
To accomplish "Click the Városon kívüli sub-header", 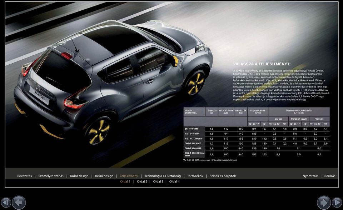I will [x=299, y=119].
